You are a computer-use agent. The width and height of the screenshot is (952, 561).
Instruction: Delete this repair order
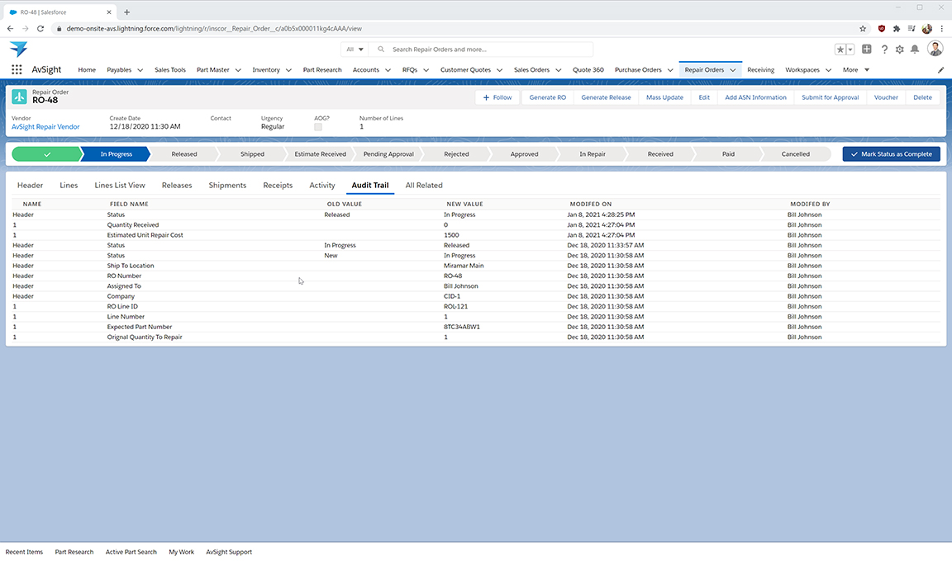922,97
